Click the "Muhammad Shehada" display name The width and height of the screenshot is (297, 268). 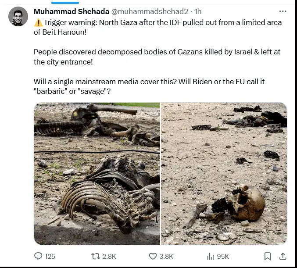(65, 11)
